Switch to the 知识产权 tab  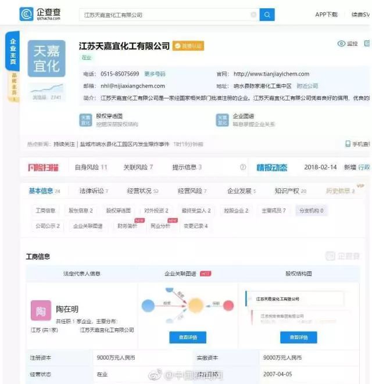pyautogui.click(x=289, y=191)
